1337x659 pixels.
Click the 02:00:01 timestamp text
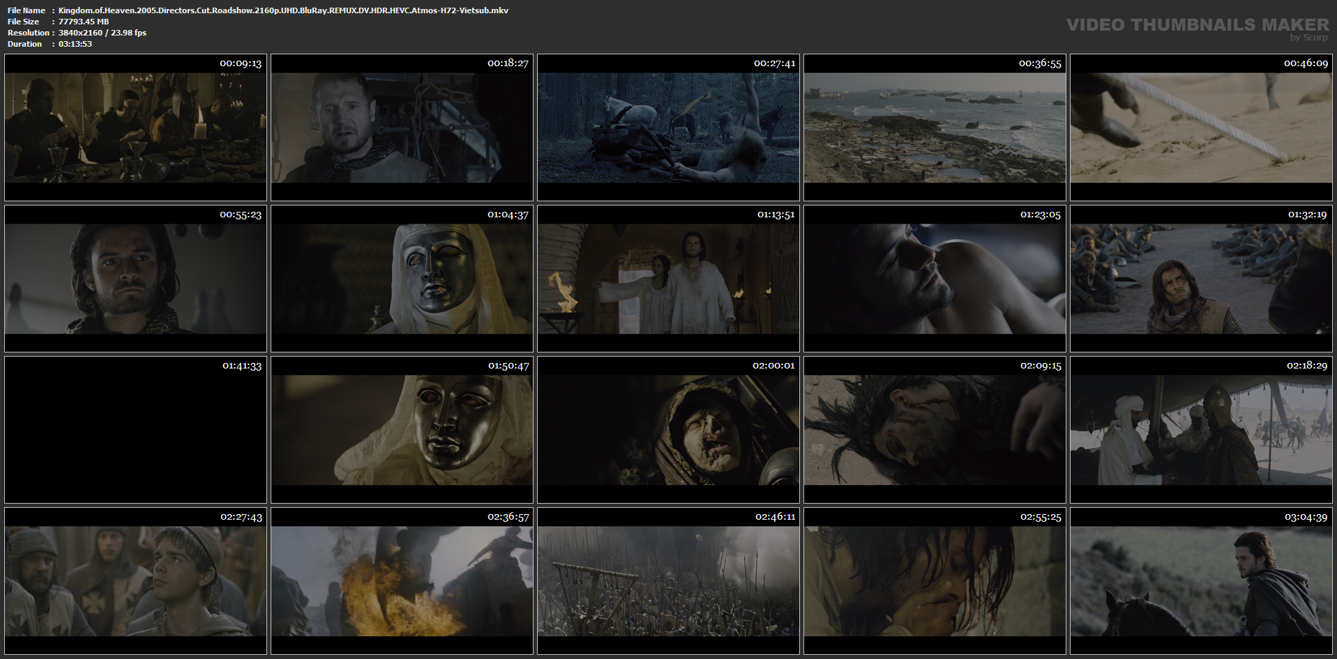773,366
